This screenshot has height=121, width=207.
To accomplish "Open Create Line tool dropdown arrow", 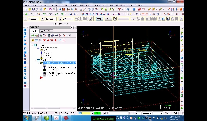I will pyautogui.click(x=35, y=14).
